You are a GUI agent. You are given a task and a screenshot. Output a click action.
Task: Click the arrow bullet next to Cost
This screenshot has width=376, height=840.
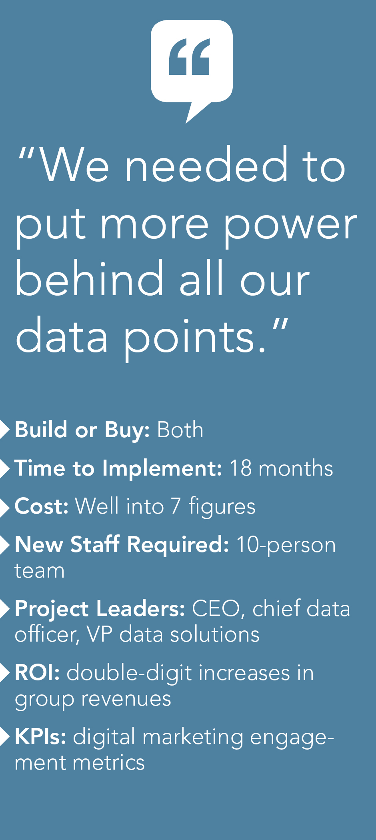[x=4, y=507]
